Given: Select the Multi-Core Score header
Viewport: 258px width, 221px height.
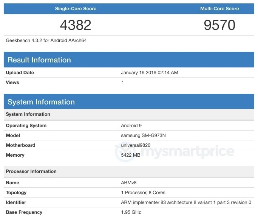Looking at the screenshot, I should (219, 9).
